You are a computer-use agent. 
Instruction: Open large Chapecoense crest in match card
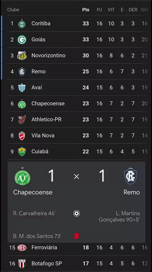click(22, 176)
